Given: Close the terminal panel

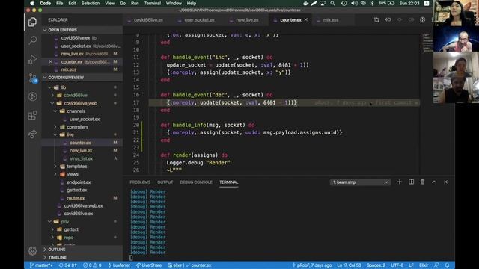Looking at the screenshot, I should 446,182.
